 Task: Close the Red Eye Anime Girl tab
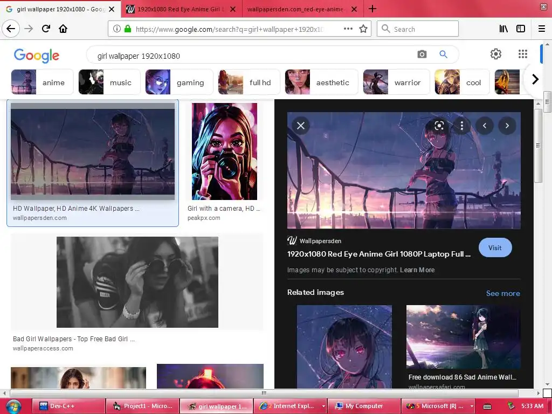tap(233, 9)
